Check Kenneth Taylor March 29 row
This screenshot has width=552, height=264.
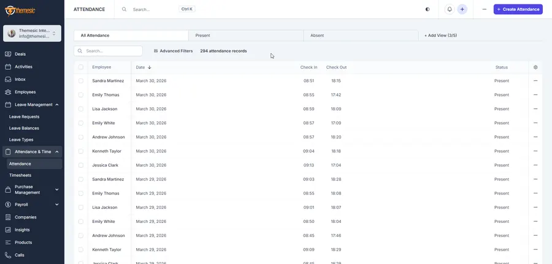81,249
